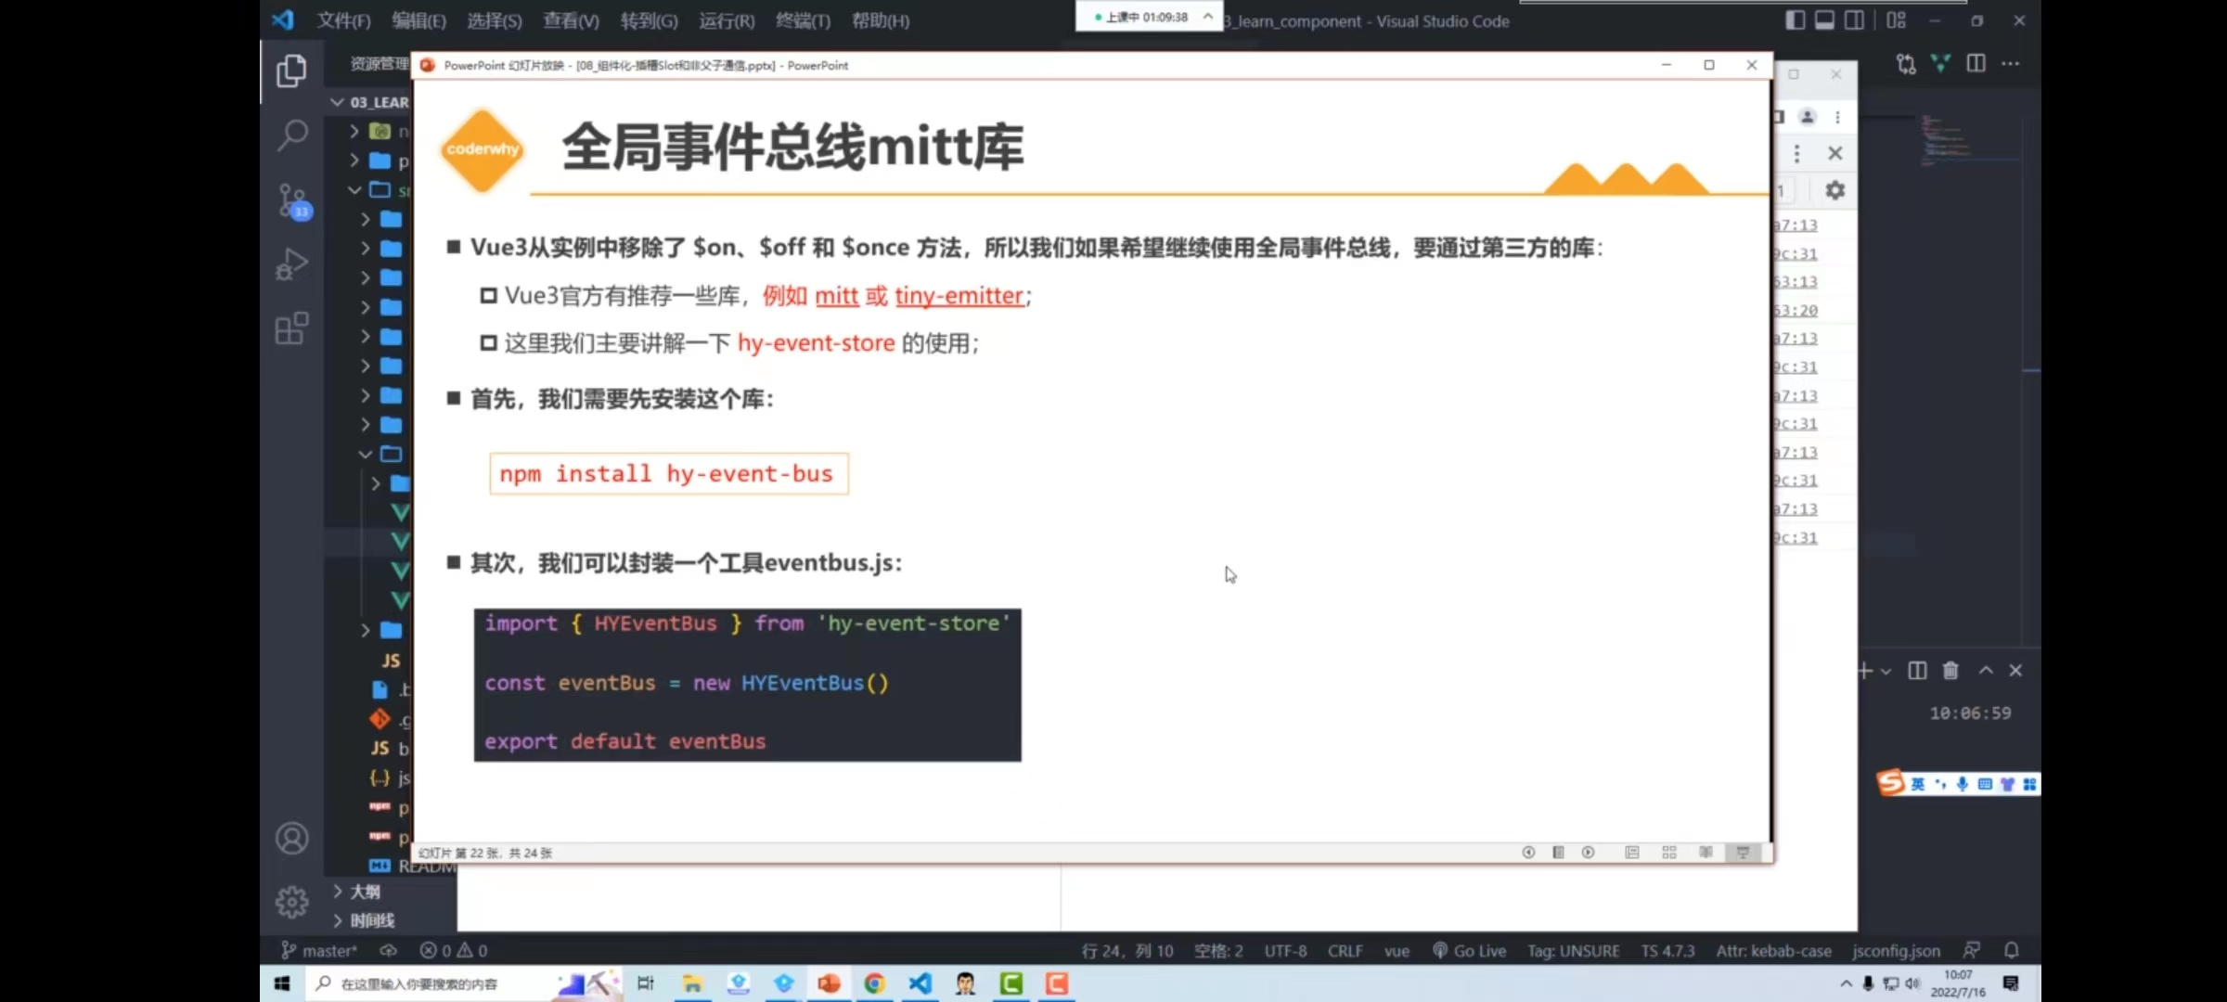The image size is (2227, 1002).
Task: Open the Manage gear in activity bar
Action: click(291, 902)
